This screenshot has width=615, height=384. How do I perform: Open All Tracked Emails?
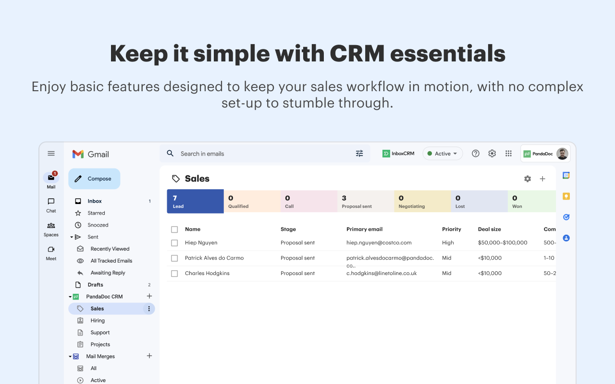[111, 261]
